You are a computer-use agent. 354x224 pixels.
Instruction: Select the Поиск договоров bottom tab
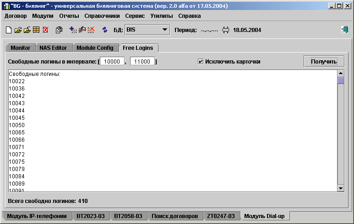[x=174, y=216]
